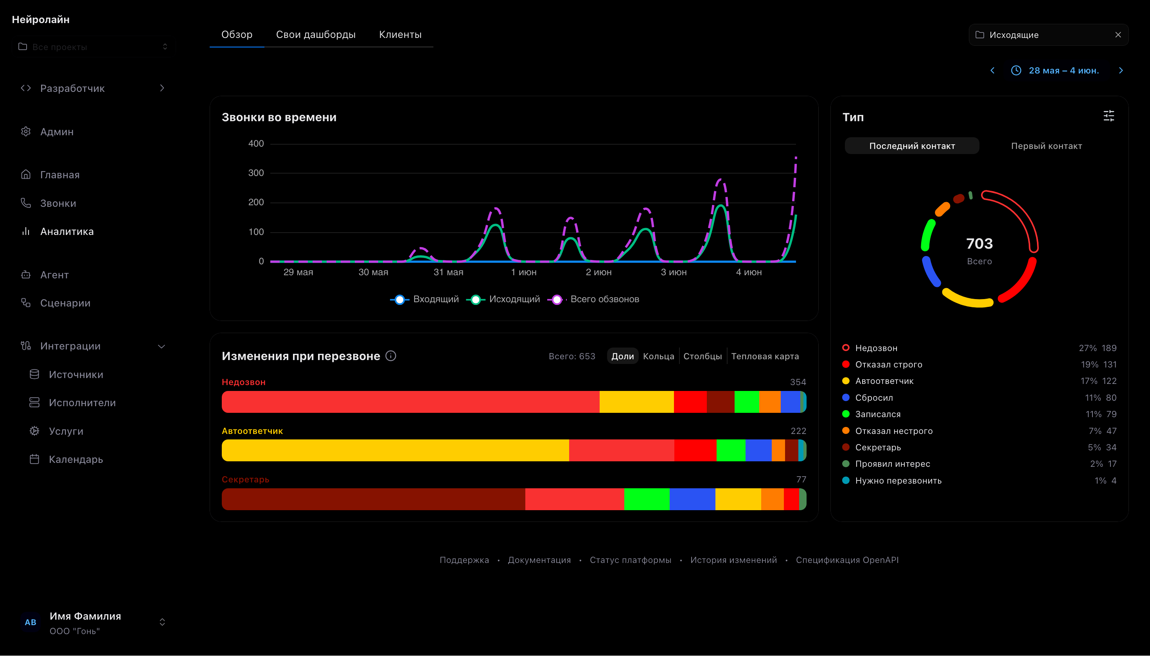Open Все проекты project dropdown
The width and height of the screenshot is (1150, 656).
pos(94,47)
